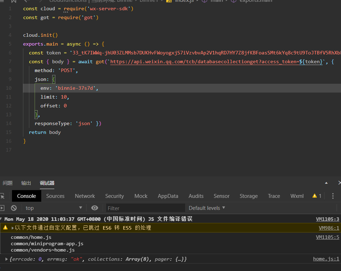Click common/miniprogram-app.js log line

point(47,243)
